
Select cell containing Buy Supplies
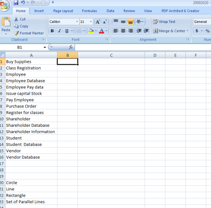31,62
